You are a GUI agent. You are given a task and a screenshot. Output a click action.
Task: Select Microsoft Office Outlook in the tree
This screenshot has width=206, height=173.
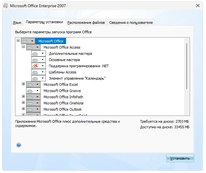(x=62, y=109)
